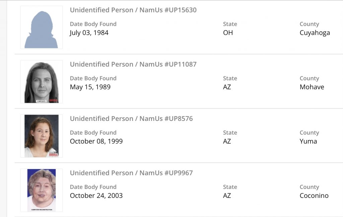Screen dimensions: 343x217
Task: View the computer reconstruction thumbnail for UP9967
Action: [x=41, y=190]
